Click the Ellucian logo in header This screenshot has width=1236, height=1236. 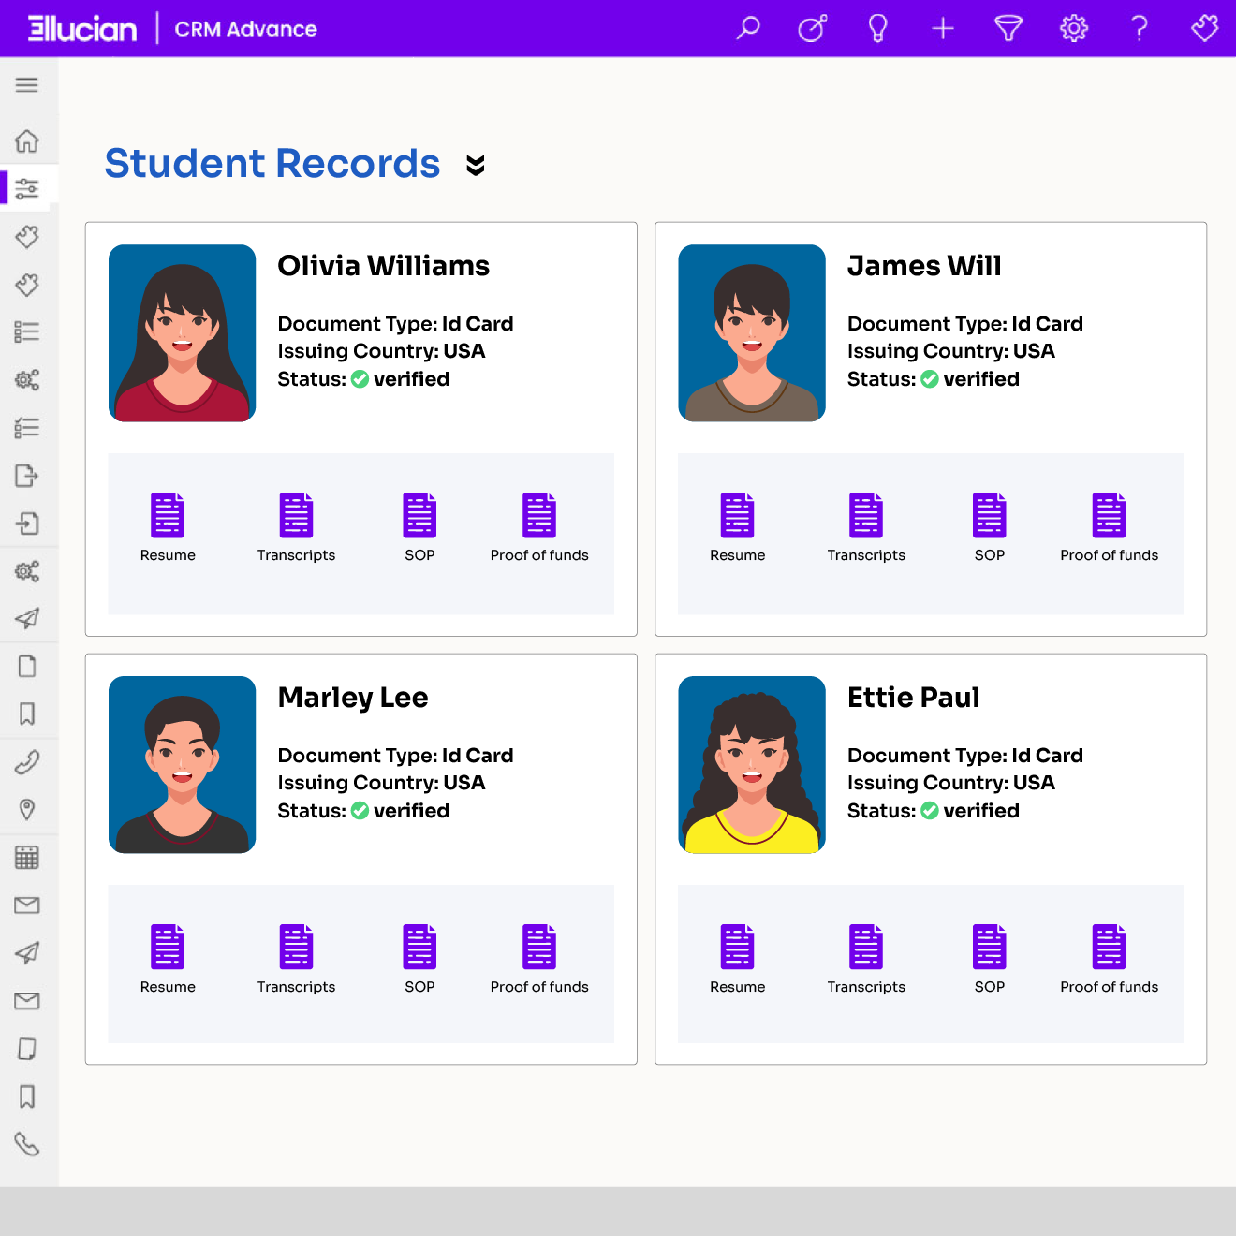[x=82, y=29]
